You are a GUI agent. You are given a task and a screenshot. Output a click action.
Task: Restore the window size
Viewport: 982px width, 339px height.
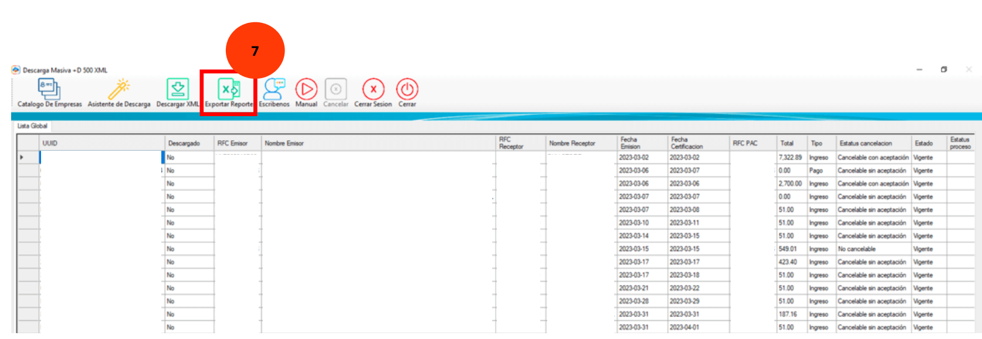point(944,69)
